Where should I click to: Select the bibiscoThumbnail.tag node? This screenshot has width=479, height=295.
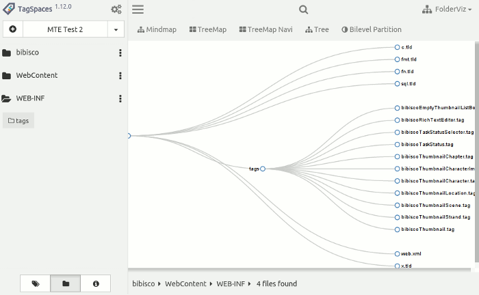(425, 229)
